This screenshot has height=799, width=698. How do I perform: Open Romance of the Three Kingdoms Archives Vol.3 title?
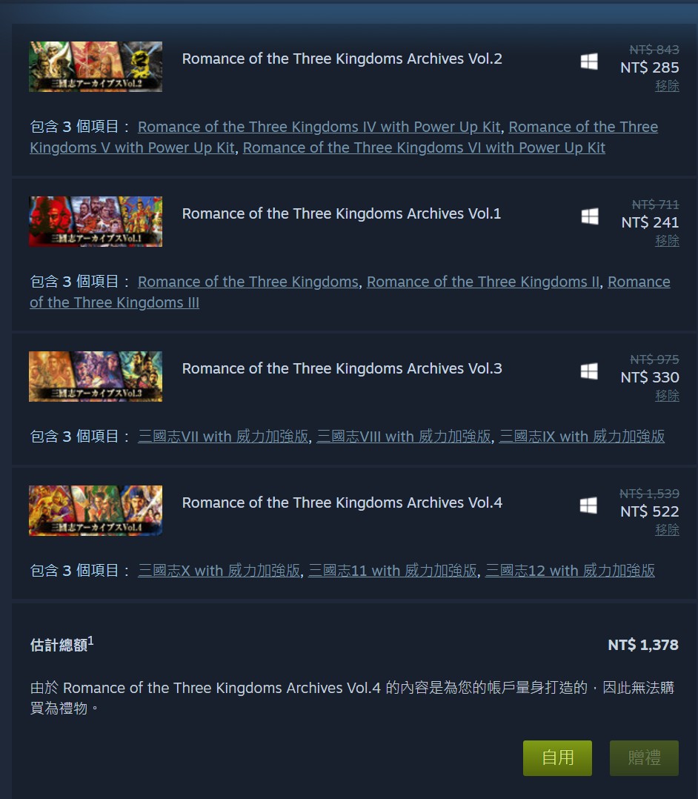click(x=342, y=368)
